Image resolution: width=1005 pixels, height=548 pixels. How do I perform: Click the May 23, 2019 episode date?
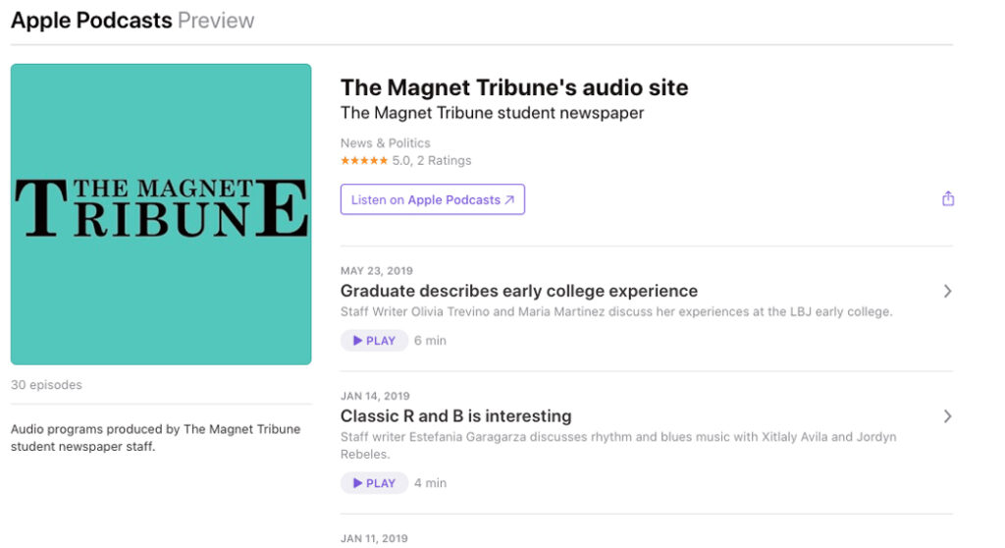click(376, 271)
